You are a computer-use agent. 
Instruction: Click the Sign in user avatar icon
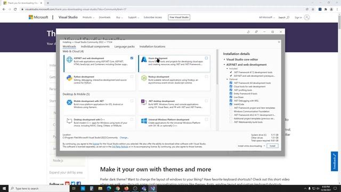click(307, 18)
